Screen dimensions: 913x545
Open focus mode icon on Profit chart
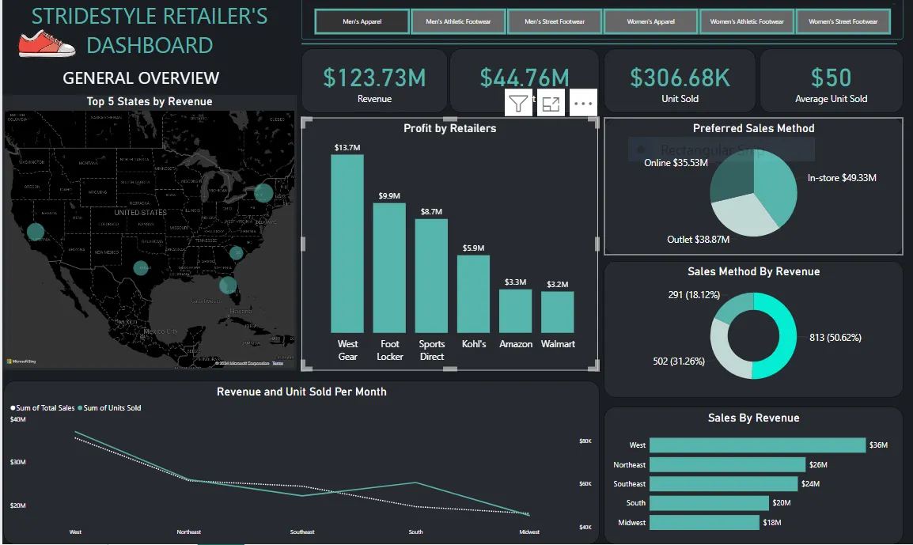551,104
